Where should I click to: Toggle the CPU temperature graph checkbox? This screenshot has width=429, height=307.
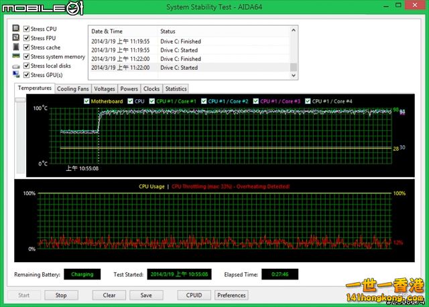pos(130,101)
